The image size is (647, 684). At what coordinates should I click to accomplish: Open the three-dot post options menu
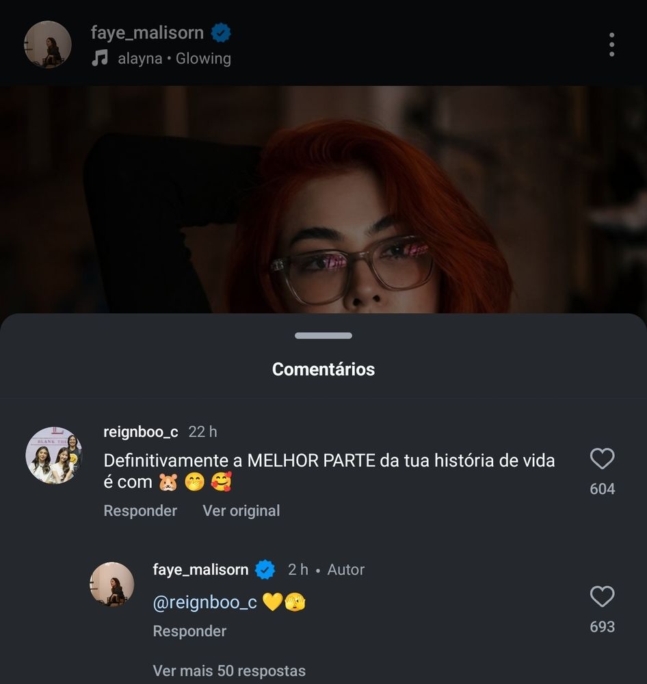pyautogui.click(x=611, y=44)
